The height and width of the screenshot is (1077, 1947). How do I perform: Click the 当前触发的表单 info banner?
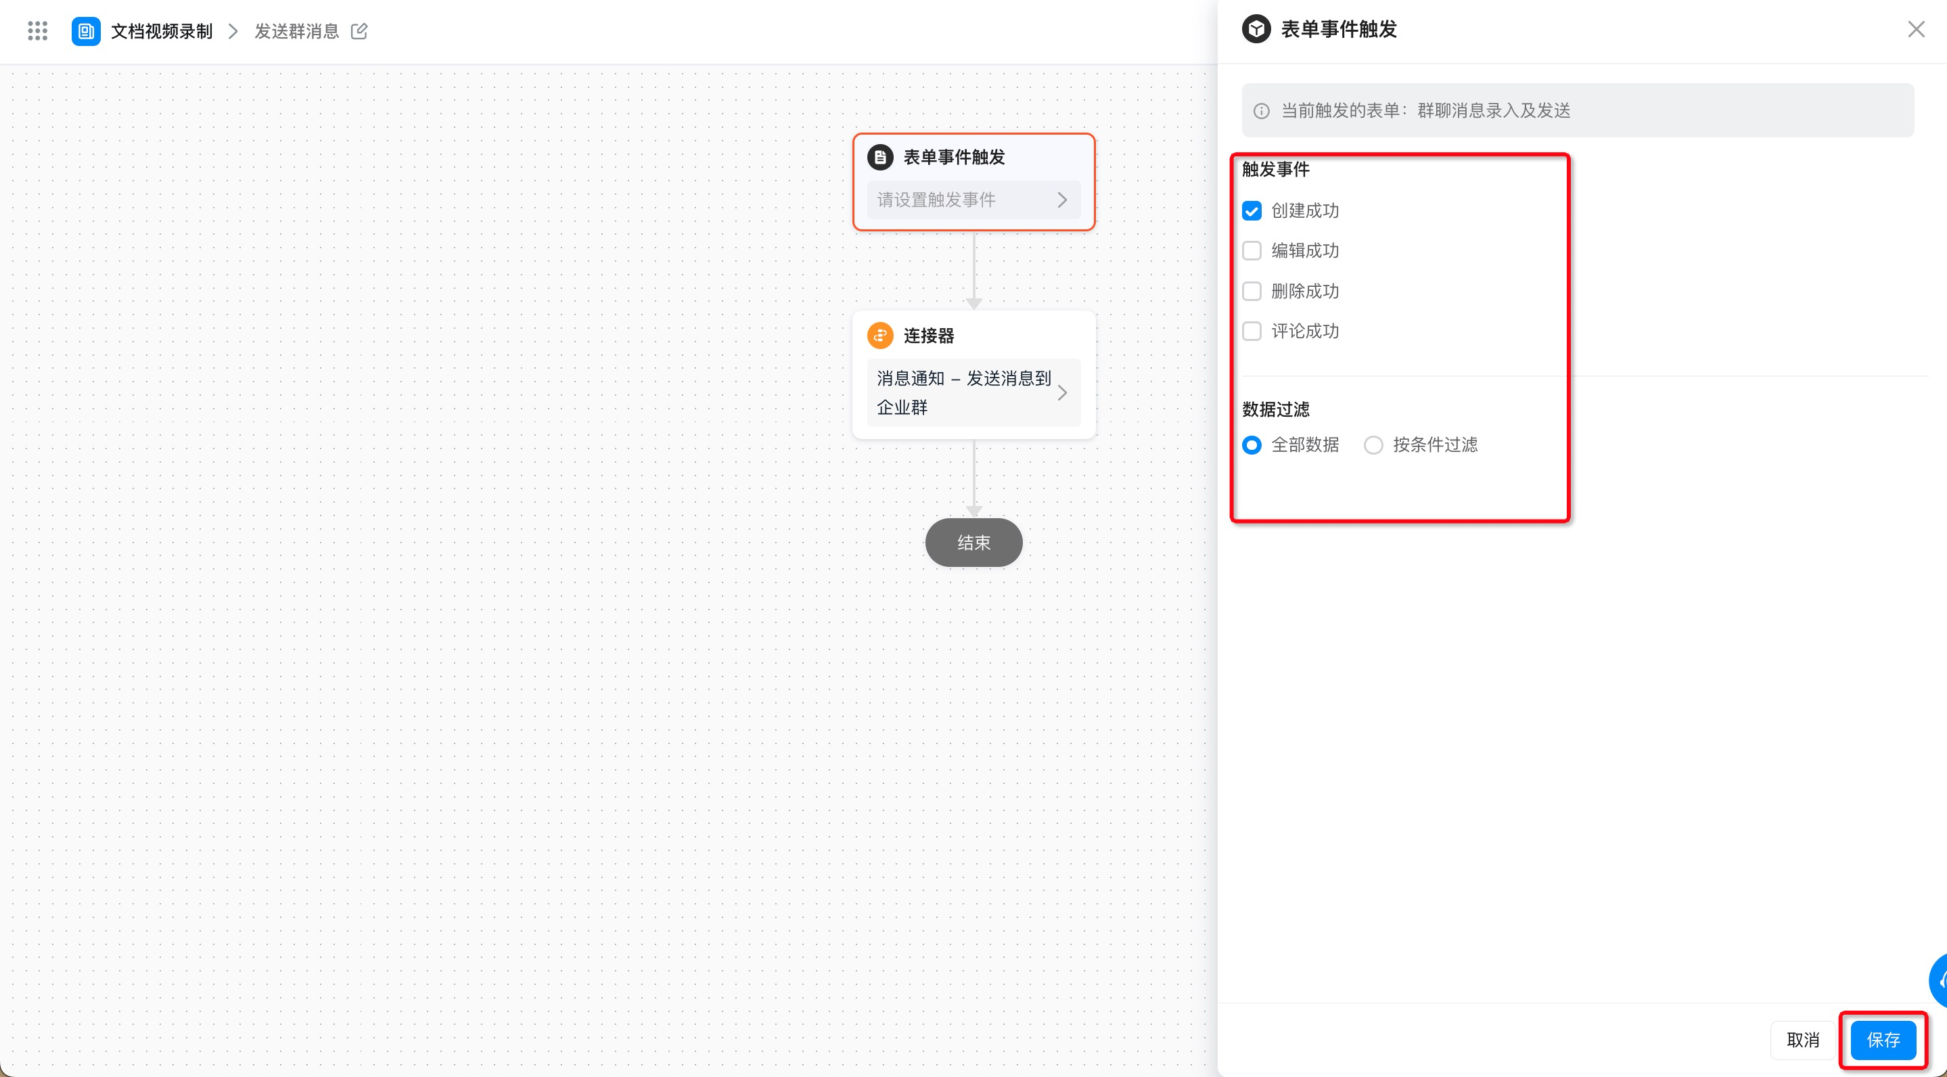point(1578,110)
